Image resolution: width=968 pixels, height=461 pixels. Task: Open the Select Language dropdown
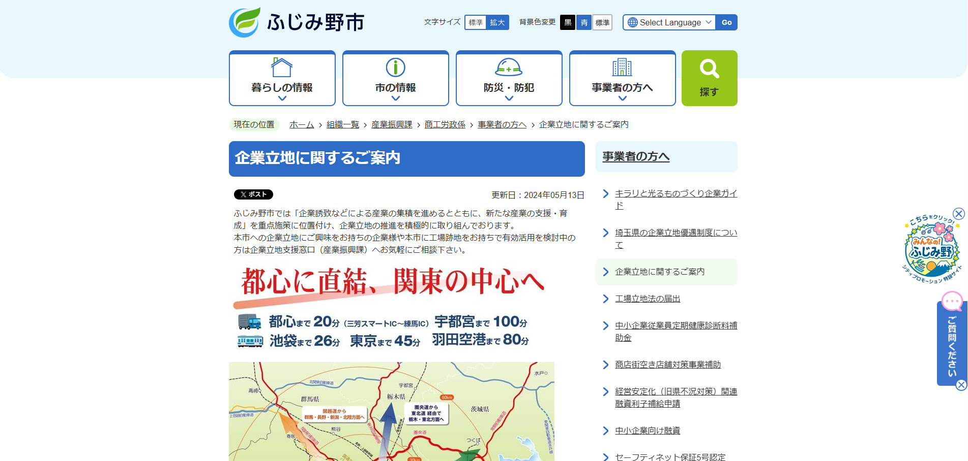669,22
